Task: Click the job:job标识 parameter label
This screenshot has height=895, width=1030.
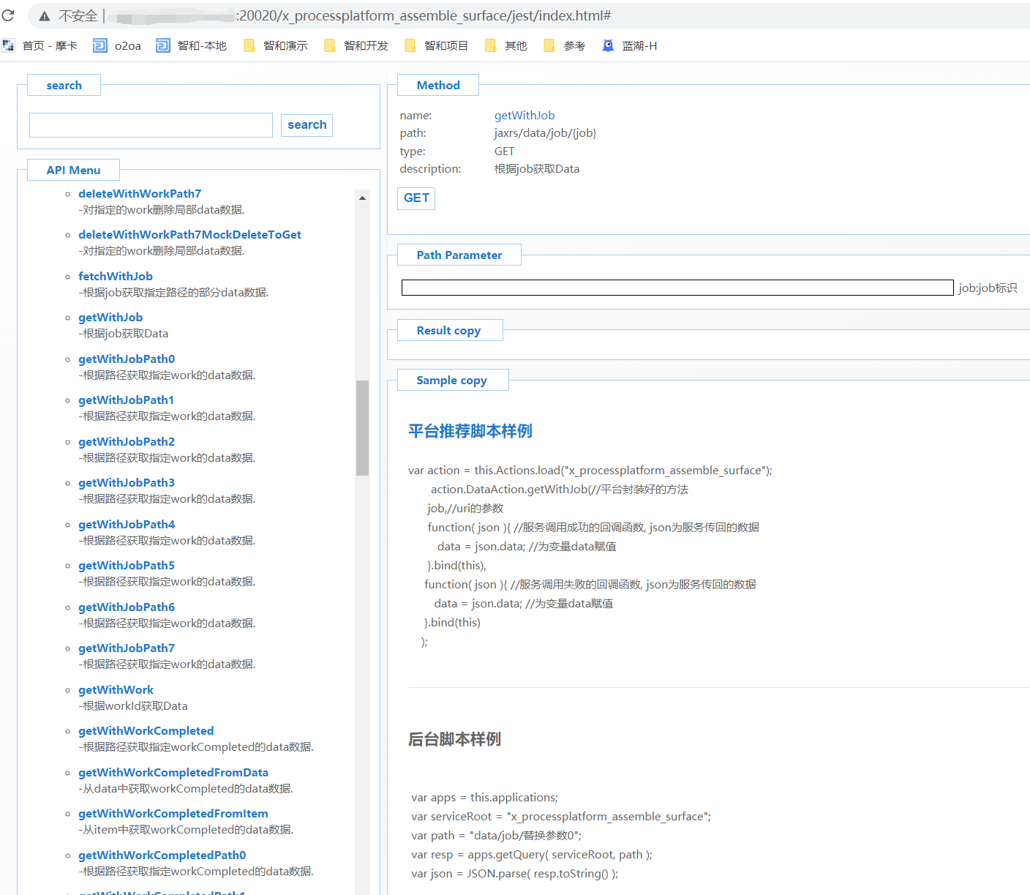Action: click(988, 288)
